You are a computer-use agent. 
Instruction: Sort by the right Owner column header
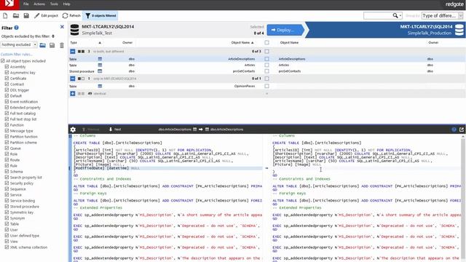pos(433,42)
